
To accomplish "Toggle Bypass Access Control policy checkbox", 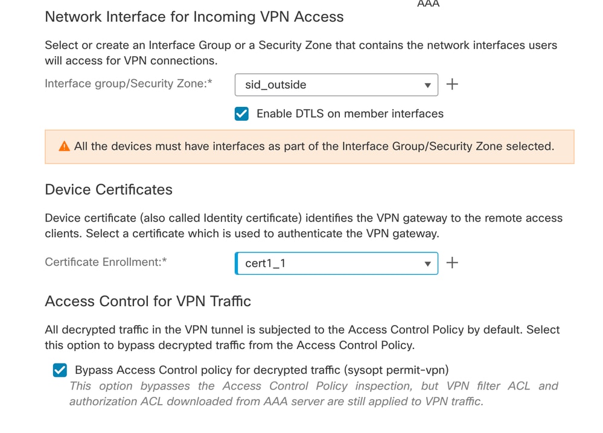I will pyautogui.click(x=60, y=370).
